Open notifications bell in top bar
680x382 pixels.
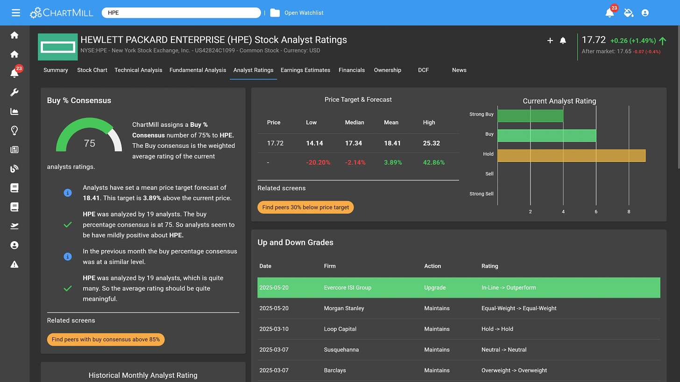(609, 13)
